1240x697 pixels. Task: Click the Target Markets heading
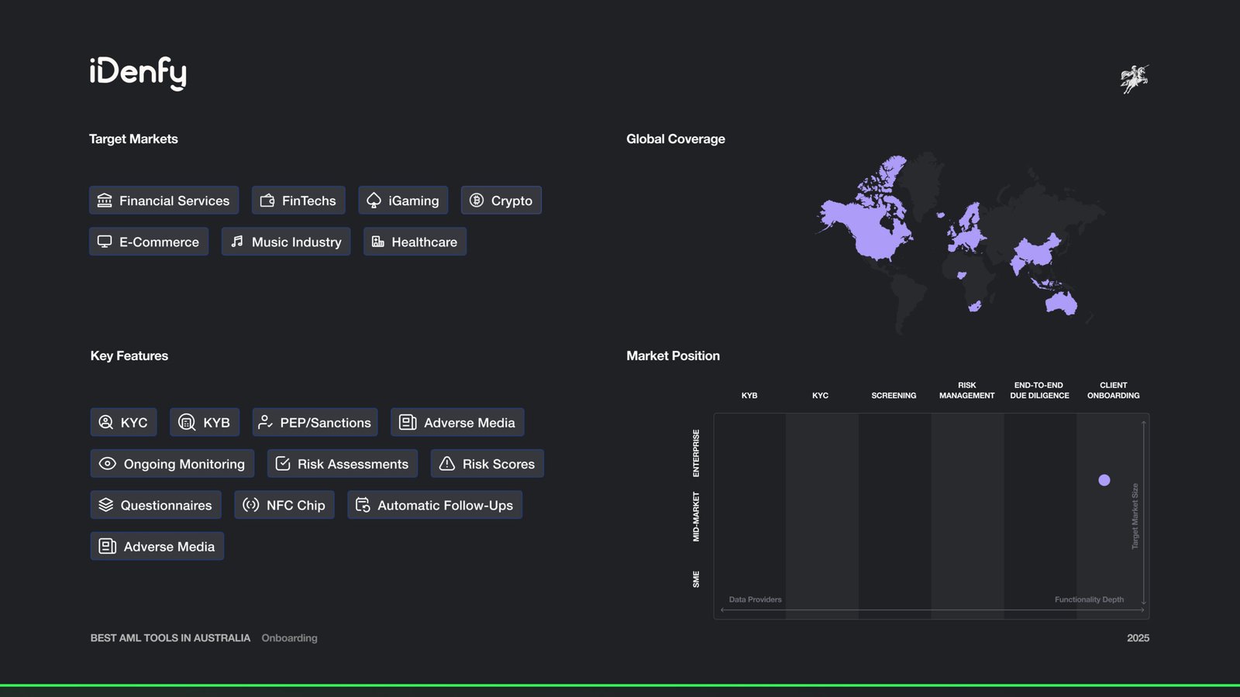(133, 139)
